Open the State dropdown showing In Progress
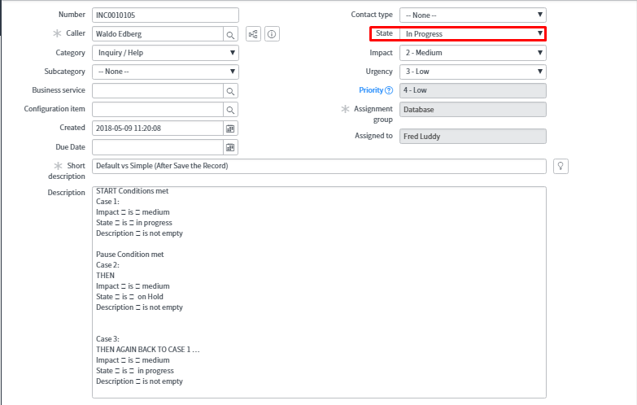 coord(473,33)
